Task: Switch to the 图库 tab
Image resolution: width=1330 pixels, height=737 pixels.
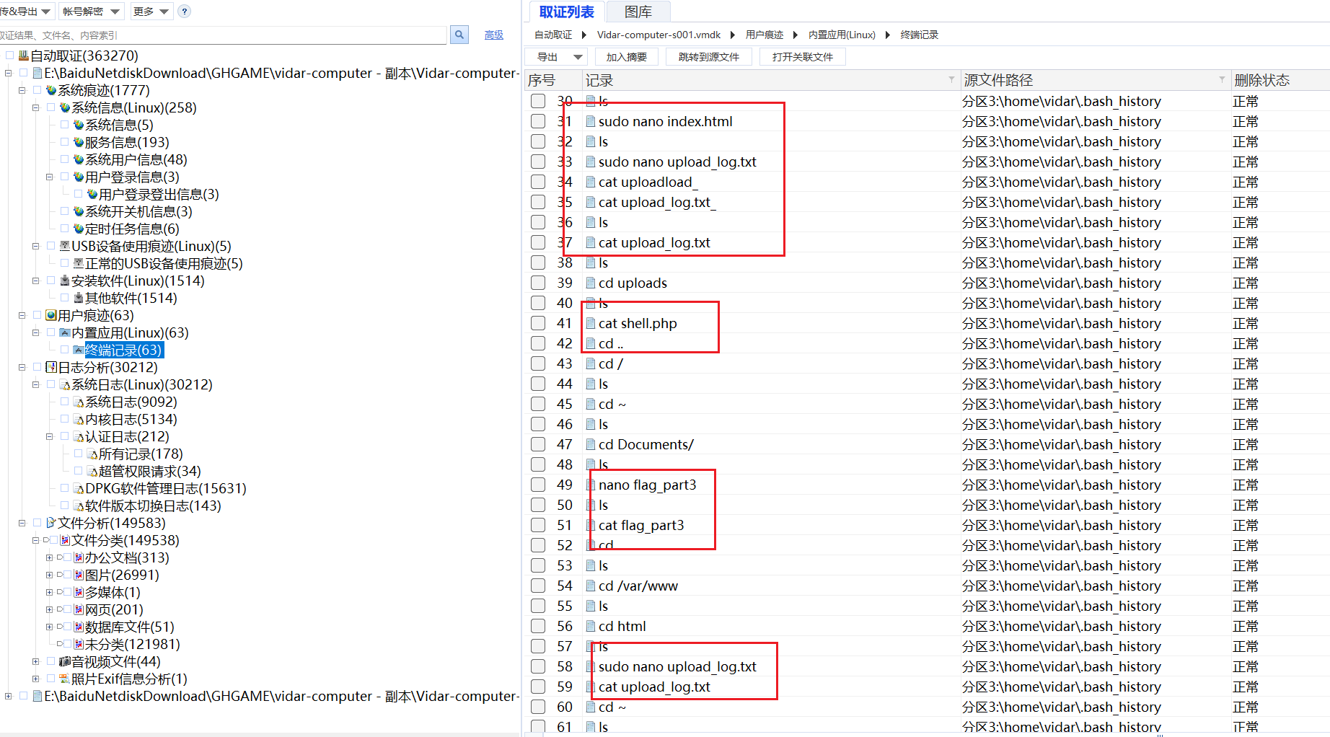Action: (x=638, y=12)
